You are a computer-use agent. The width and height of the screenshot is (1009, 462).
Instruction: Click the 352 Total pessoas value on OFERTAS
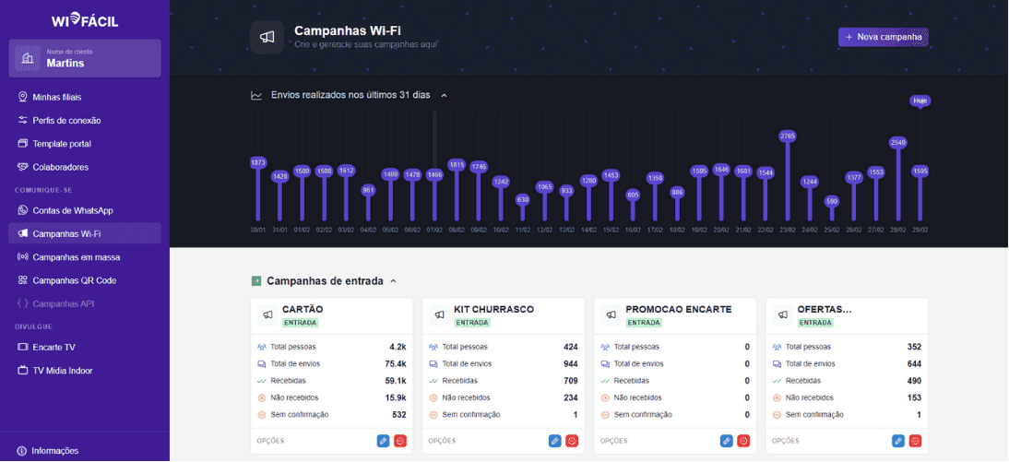[914, 347]
